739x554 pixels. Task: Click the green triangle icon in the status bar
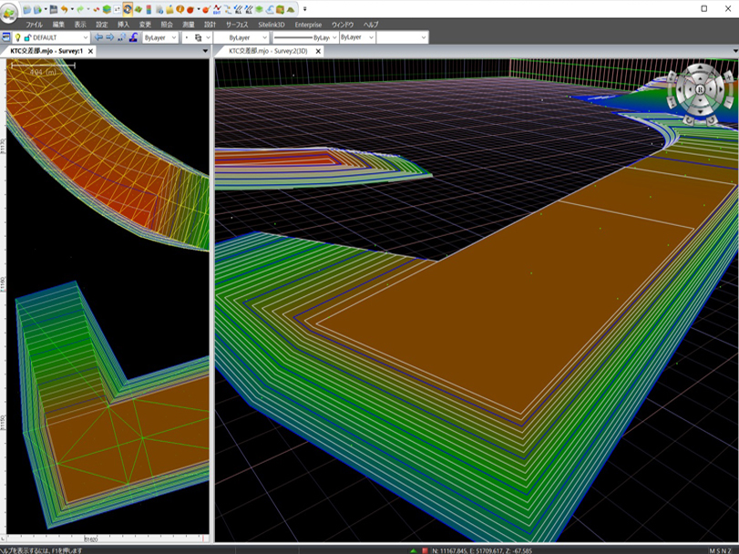[x=413, y=550]
